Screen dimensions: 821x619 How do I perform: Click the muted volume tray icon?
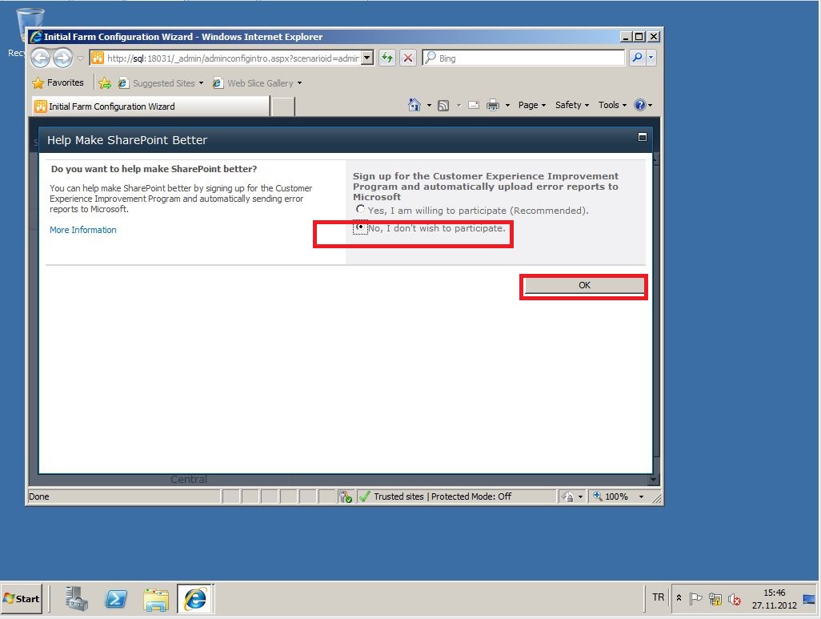734,598
